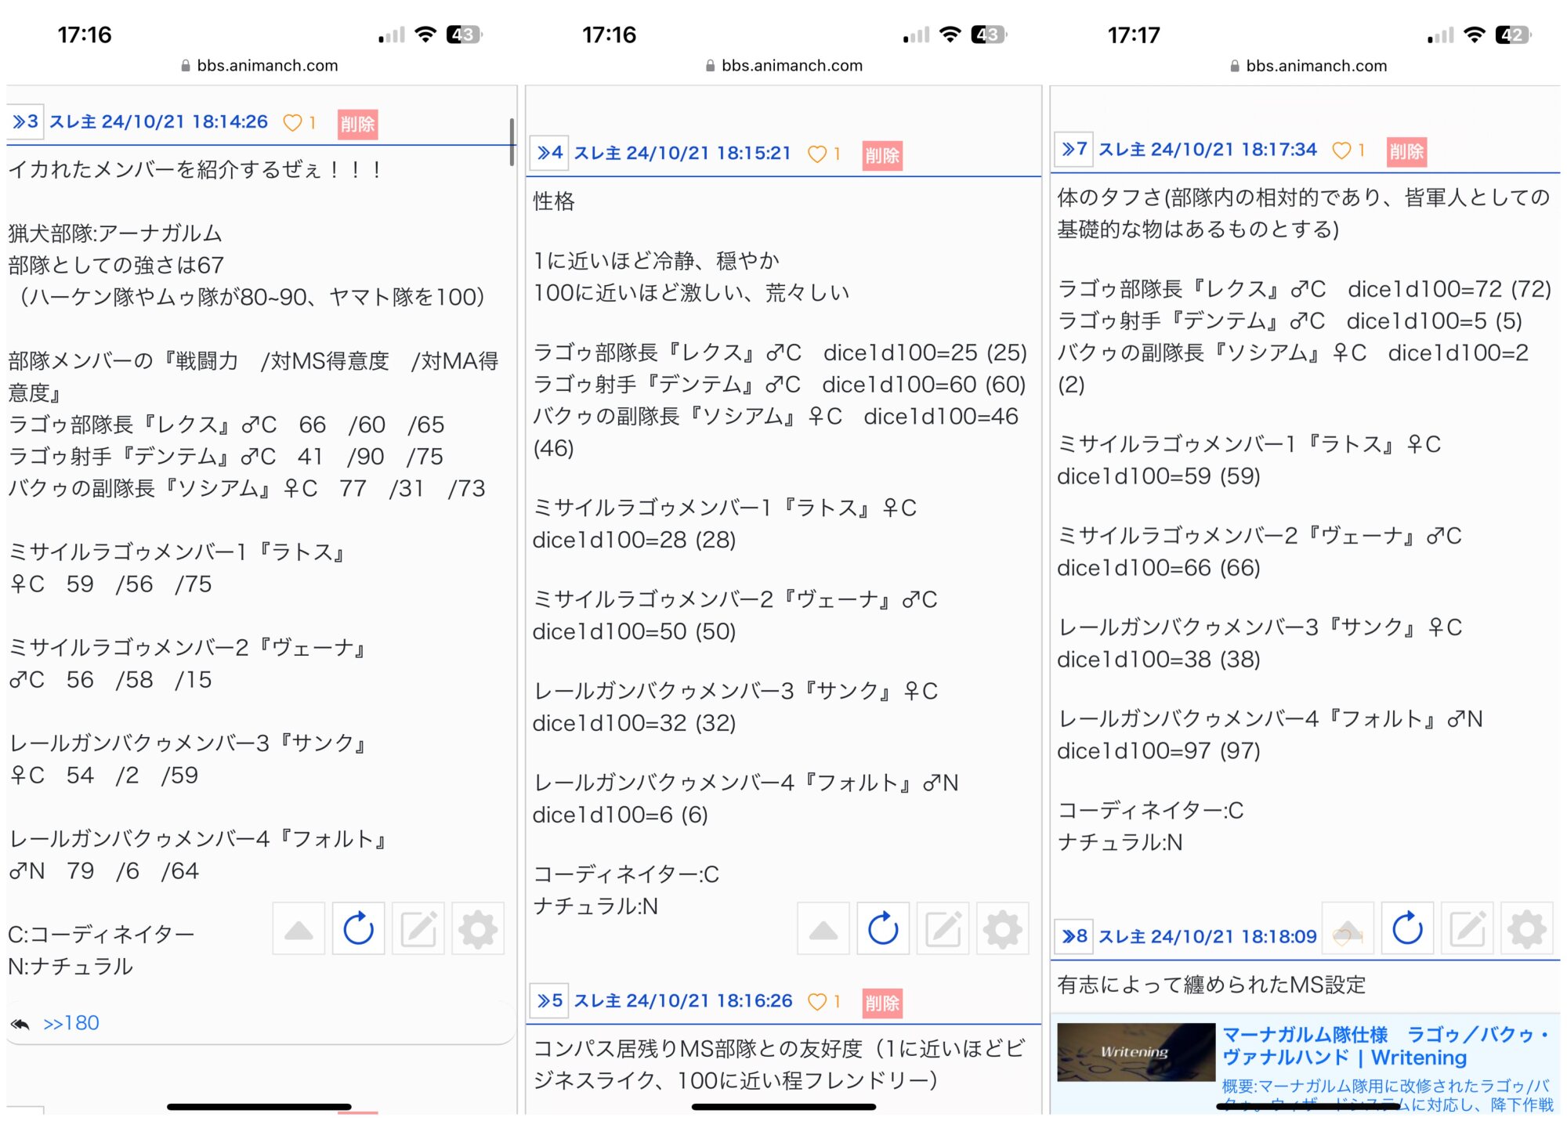This screenshot has height=1121, width=1567.
Task: Click edit pencil icon in middle screenshot
Action: tap(943, 929)
